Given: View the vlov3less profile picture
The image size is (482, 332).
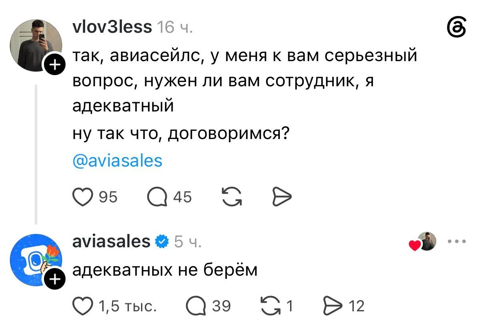Looking at the screenshot, I should (36, 45).
